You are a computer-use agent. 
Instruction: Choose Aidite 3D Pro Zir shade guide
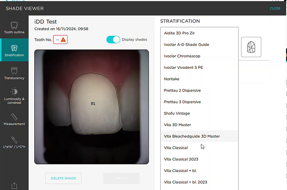[199, 33]
